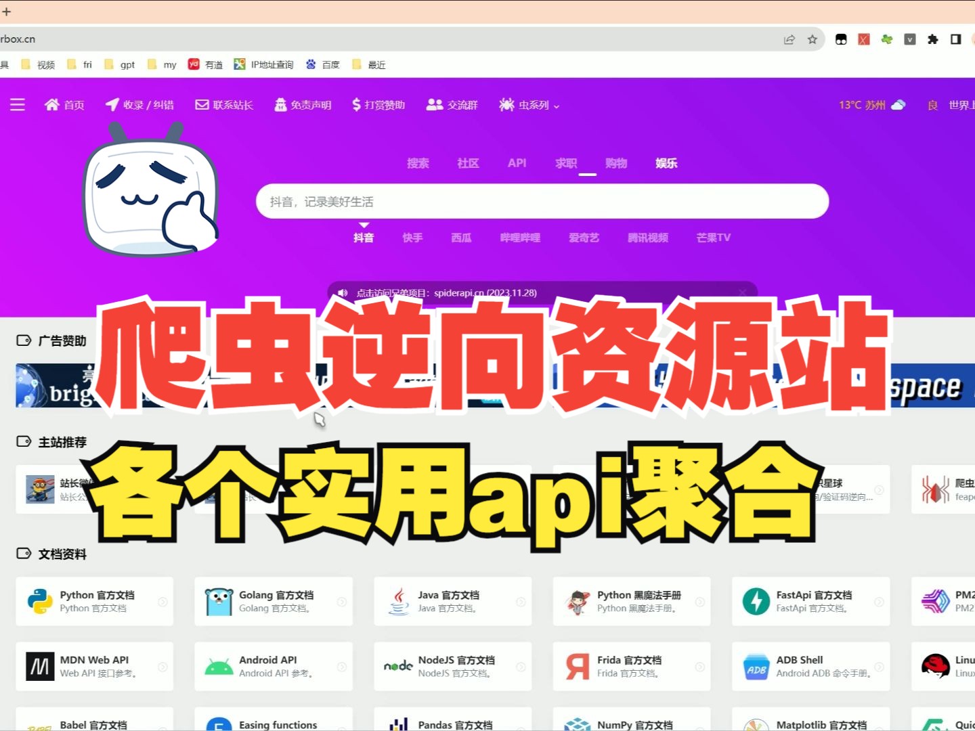Open the Tampermonkey extension icon

841,39
